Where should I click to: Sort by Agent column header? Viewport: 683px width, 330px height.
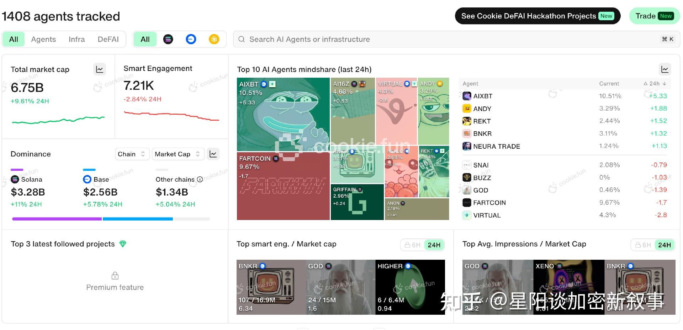tap(470, 84)
